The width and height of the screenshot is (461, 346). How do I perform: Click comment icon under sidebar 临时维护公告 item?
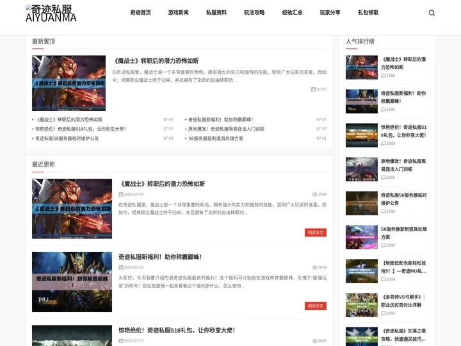384,211
